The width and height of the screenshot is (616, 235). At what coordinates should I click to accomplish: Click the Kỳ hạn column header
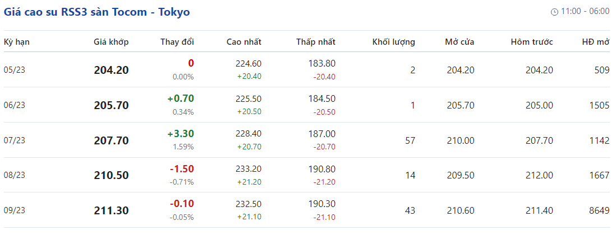16,42
